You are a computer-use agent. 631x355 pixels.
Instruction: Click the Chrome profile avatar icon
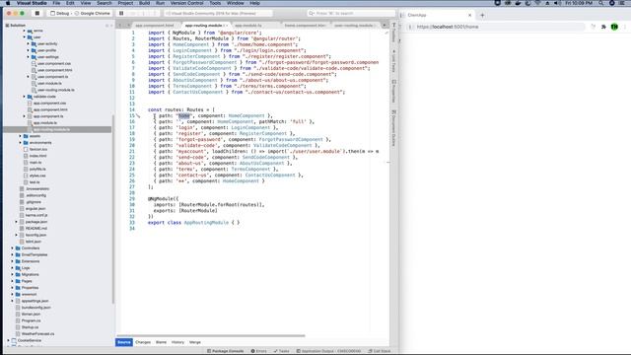[x=614, y=27]
